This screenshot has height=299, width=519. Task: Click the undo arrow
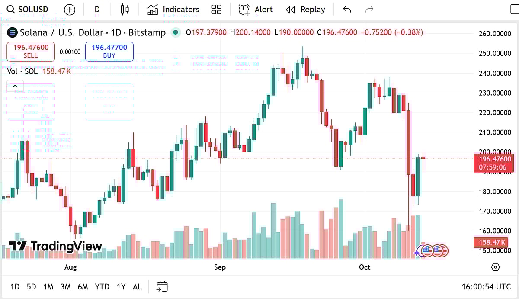point(346,9)
